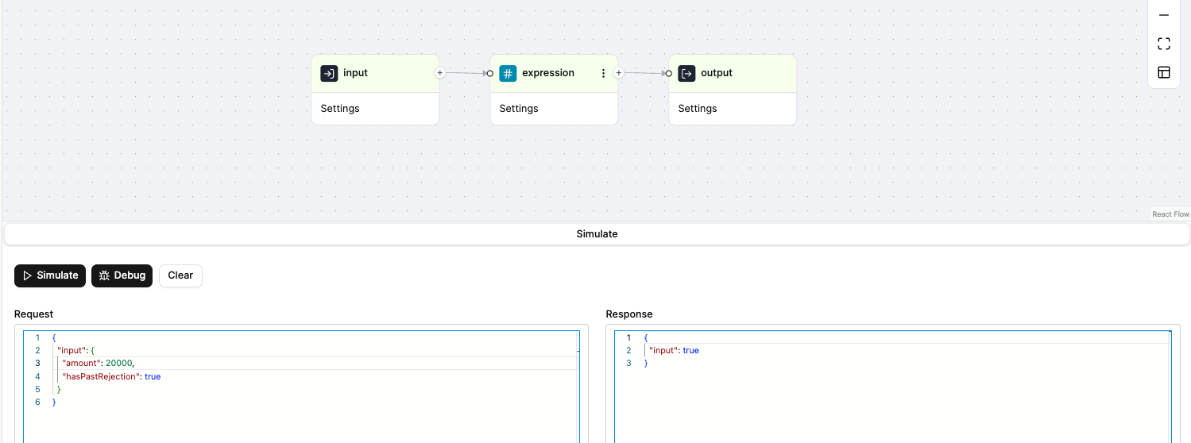Screen dimensions: 1191x443
Task: Run the Simulate button
Action: [50, 275]
